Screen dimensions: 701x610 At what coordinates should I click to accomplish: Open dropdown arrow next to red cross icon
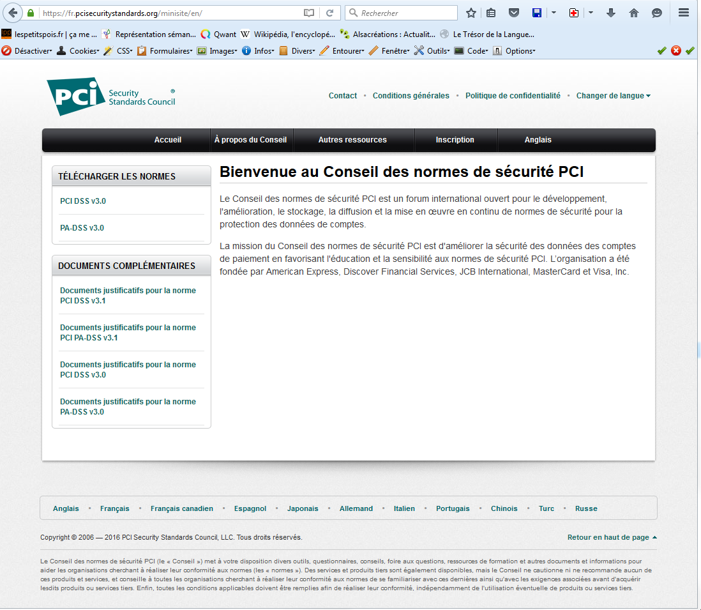(591, 13)
